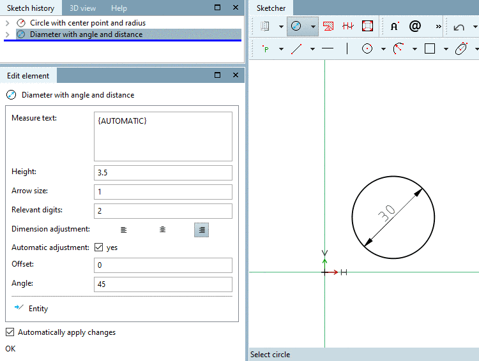Switch to the 3D view tab
The image size is (479, 361).
click(x=82, y=8)
